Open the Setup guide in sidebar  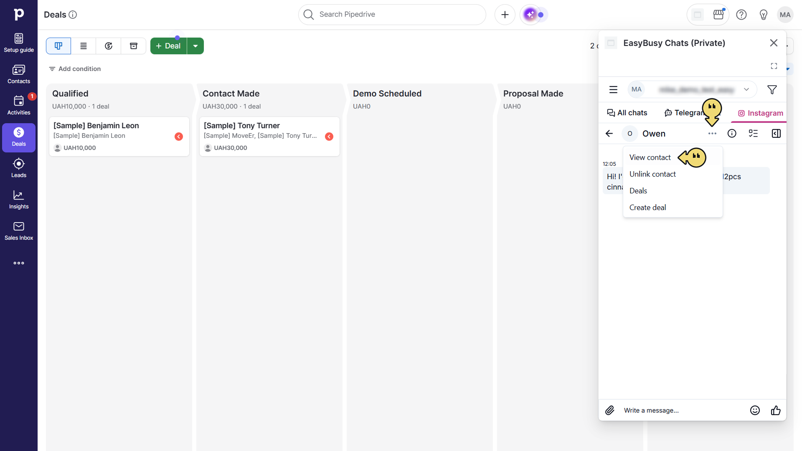[x=19, y=43]
